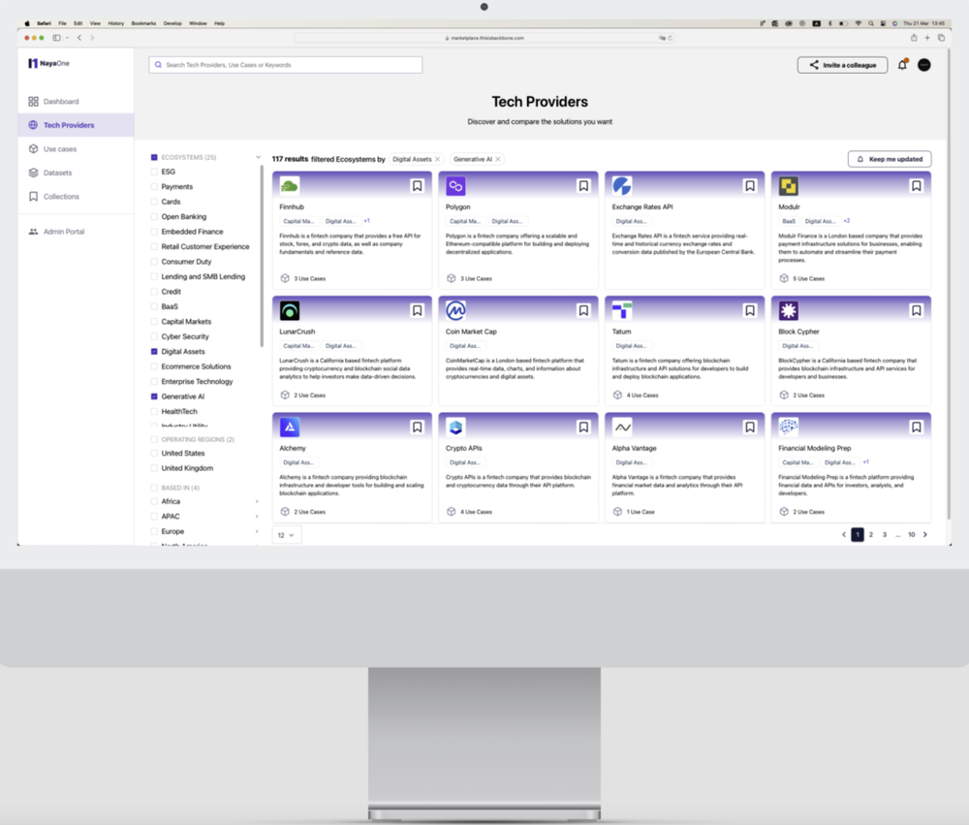Check the ESG ecosystem filter
969x825 pixels.
pyautogui.click(x=154, y=172)
